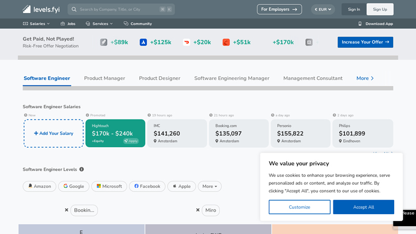Click the red company icon next to +$51k
This screenshot has height=234, width=416.
click(226, 42)
